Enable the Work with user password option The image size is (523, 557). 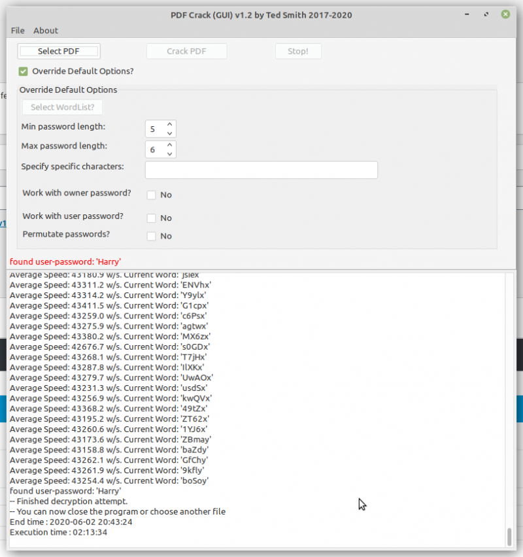[x=151, y=218]
